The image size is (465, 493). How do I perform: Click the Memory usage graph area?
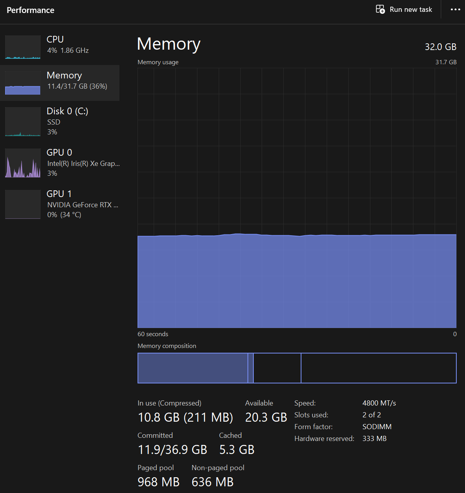coord(297,197)
